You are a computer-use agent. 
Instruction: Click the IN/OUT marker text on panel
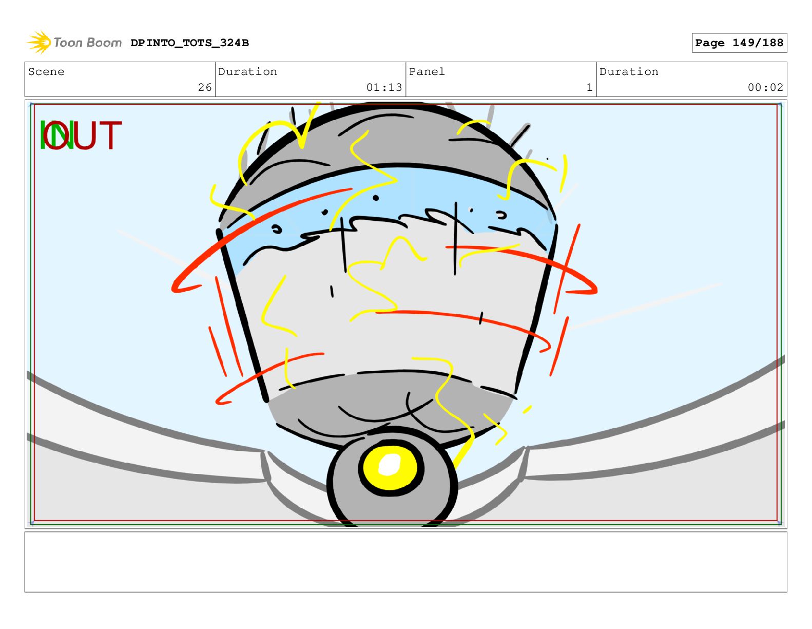point(81,136)
